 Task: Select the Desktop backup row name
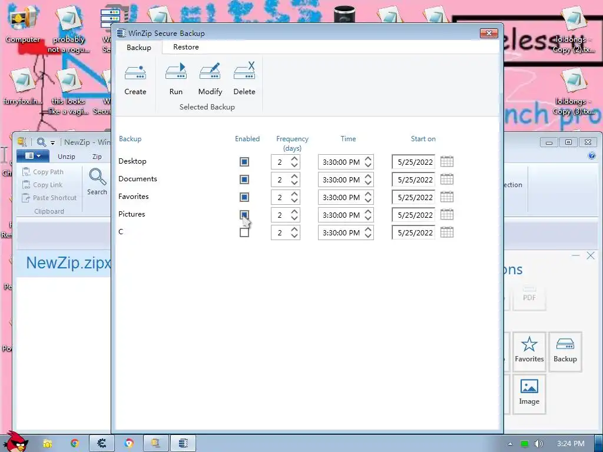click(x=132, y=161)
